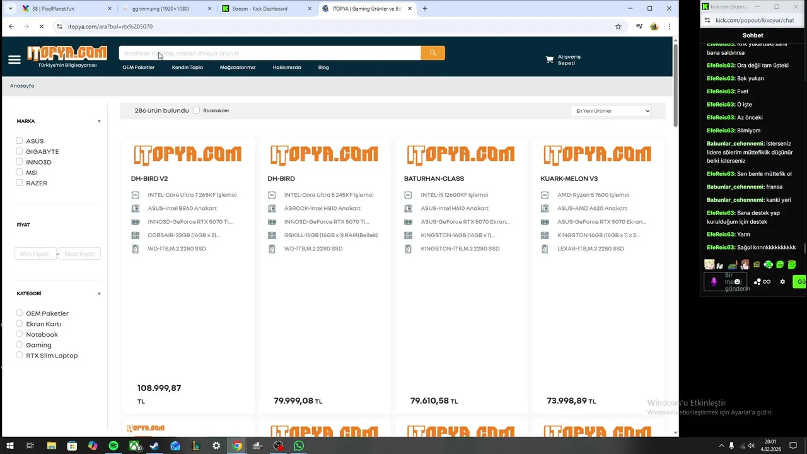Open Kick chat settings gear
Viewport: 807px width, 454px height.
[x=782, y=281]
